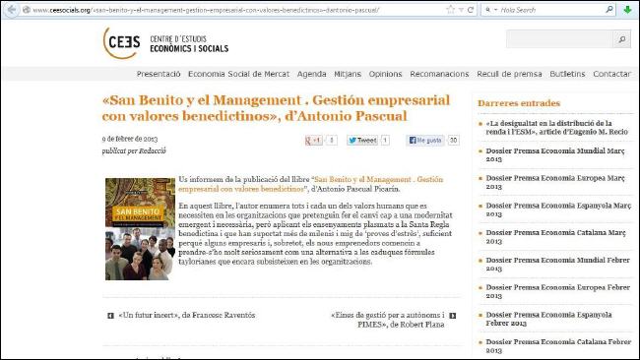This screenshot has width=640, height=360.
Task: Click the Twitter Tweet button
Action: (362, 141)
